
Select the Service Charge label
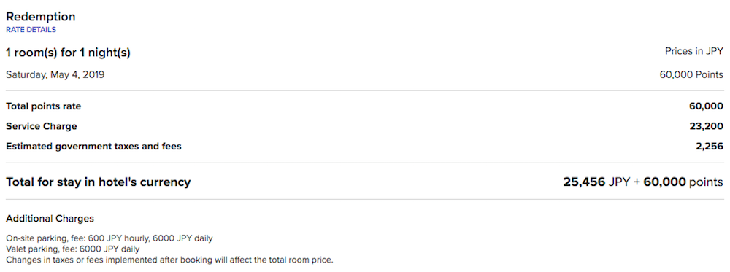pyautogui.click(x=42, y=126)
